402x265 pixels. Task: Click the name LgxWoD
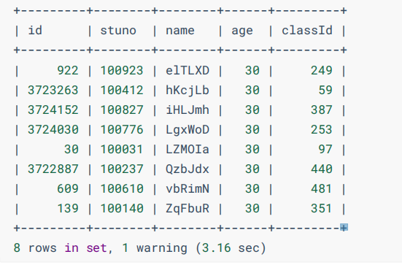pos(188,130)
